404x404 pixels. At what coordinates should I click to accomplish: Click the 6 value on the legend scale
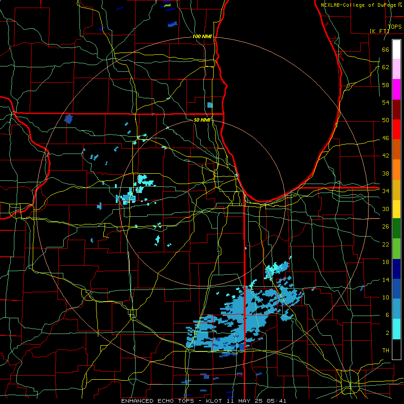tap(387, 315)
